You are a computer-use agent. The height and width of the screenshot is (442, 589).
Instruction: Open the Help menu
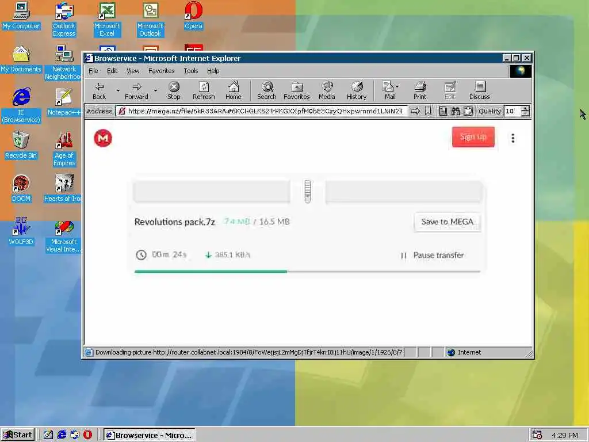click(213, 71)
